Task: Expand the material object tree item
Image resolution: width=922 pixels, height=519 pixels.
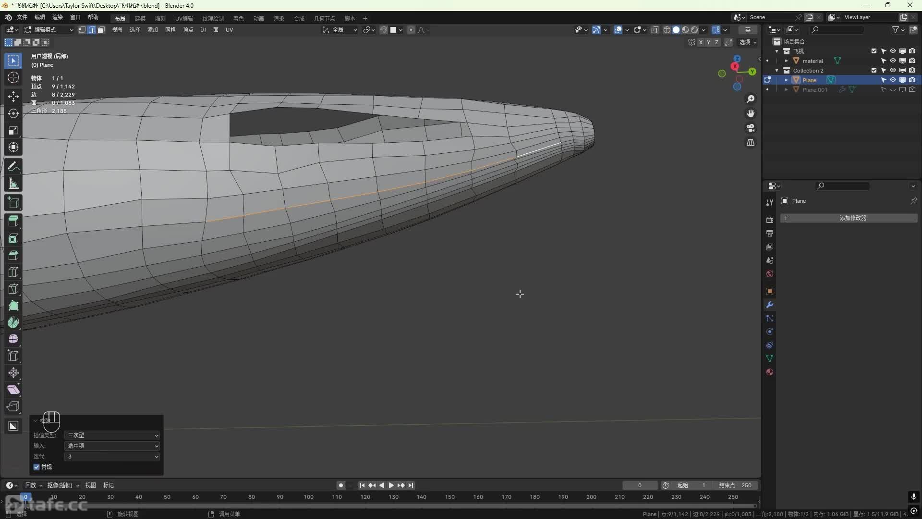Action: (x=786, y=61)
